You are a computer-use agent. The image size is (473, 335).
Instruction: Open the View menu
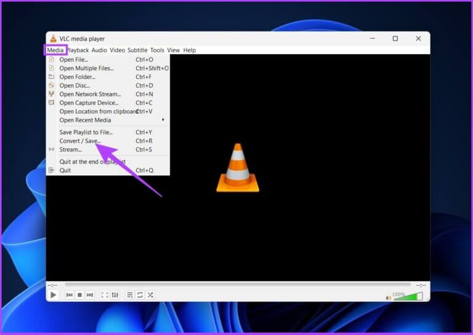(174, 50)
